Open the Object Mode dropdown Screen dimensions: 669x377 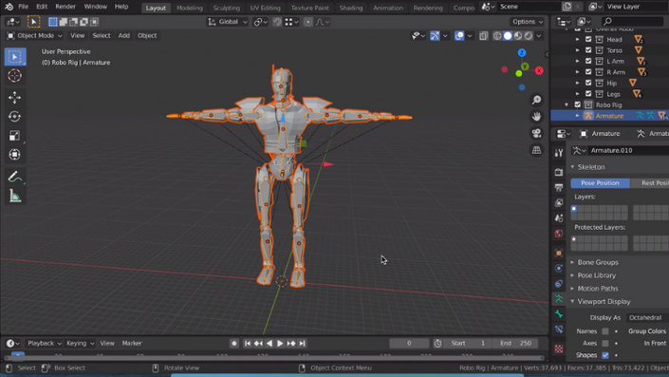tap(34, 35)
